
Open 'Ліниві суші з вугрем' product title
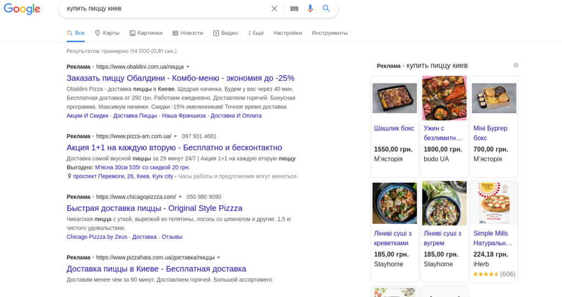click(442, 238)
